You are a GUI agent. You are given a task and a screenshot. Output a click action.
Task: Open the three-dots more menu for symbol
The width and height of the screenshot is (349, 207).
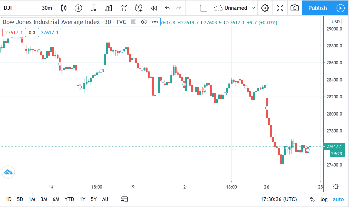tap(155, 22)
